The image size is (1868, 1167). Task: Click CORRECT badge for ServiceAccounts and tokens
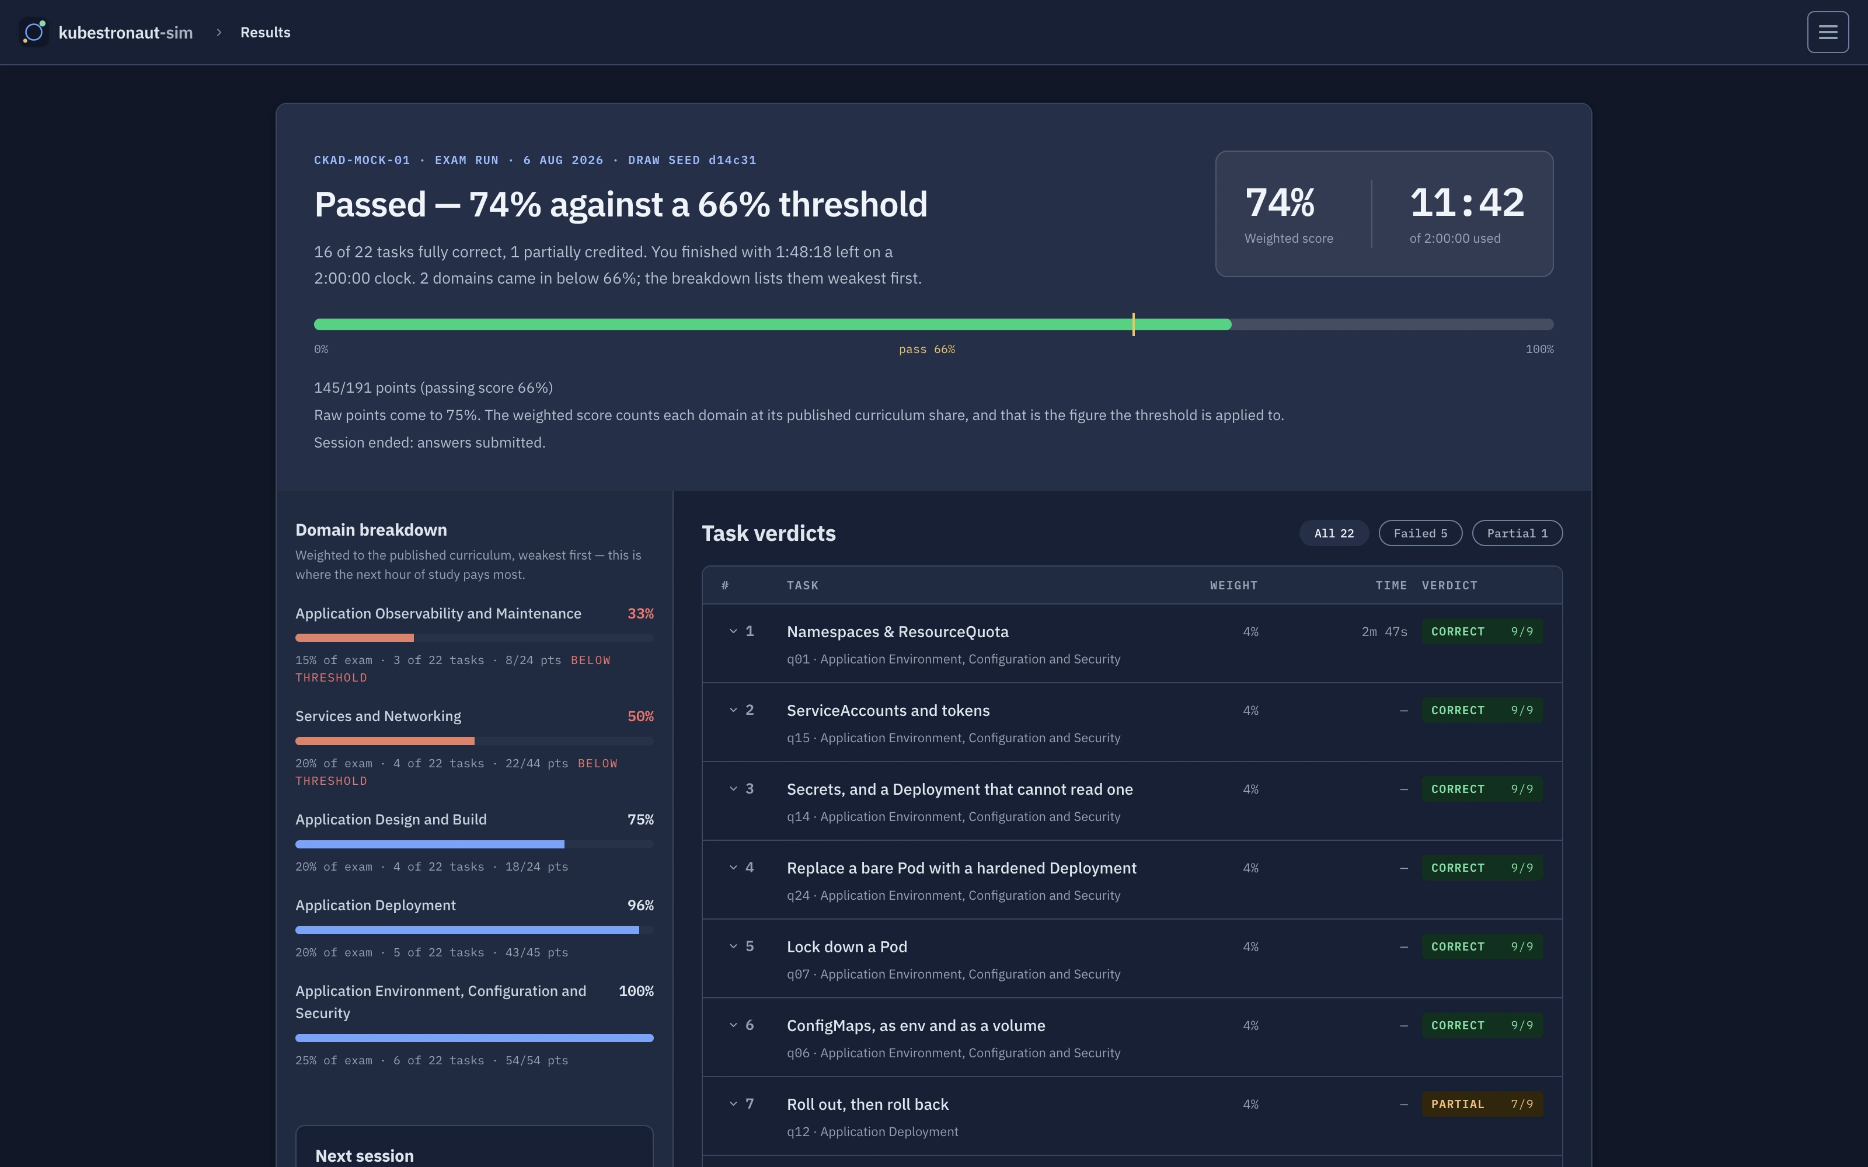[1482, 710]
